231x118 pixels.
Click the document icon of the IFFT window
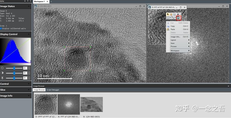(x=150, y=7)
